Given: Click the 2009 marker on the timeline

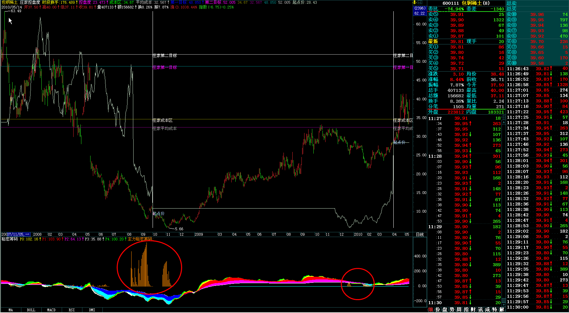Looking at the screenshot, I should click(x=199, y=234).
